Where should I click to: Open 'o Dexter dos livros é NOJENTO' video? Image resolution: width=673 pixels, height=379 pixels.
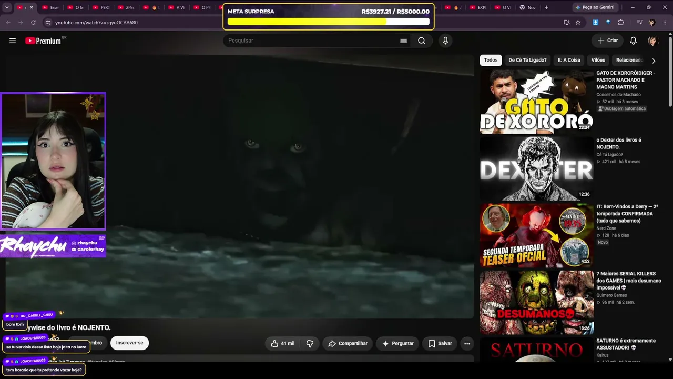click(x=619, y=143)
